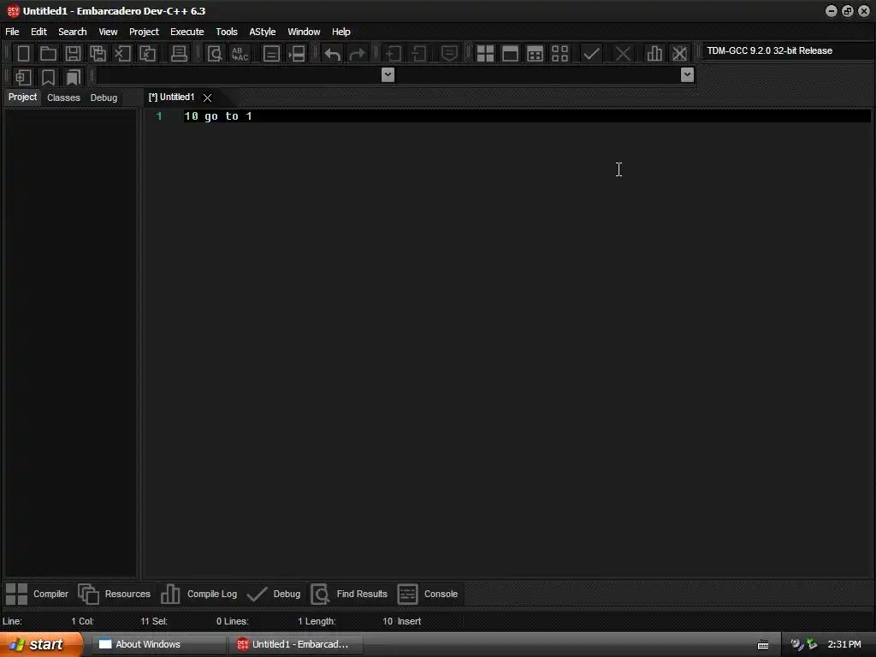
Task: Click the Insert snippet toolbar icon
Action: 23,77
